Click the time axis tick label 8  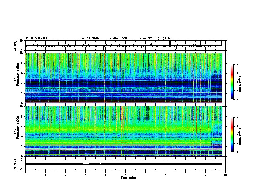pos(185,175)
